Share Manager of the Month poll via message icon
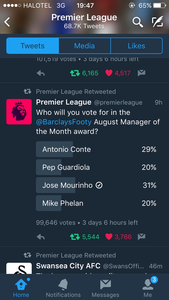 coord(142,237)
